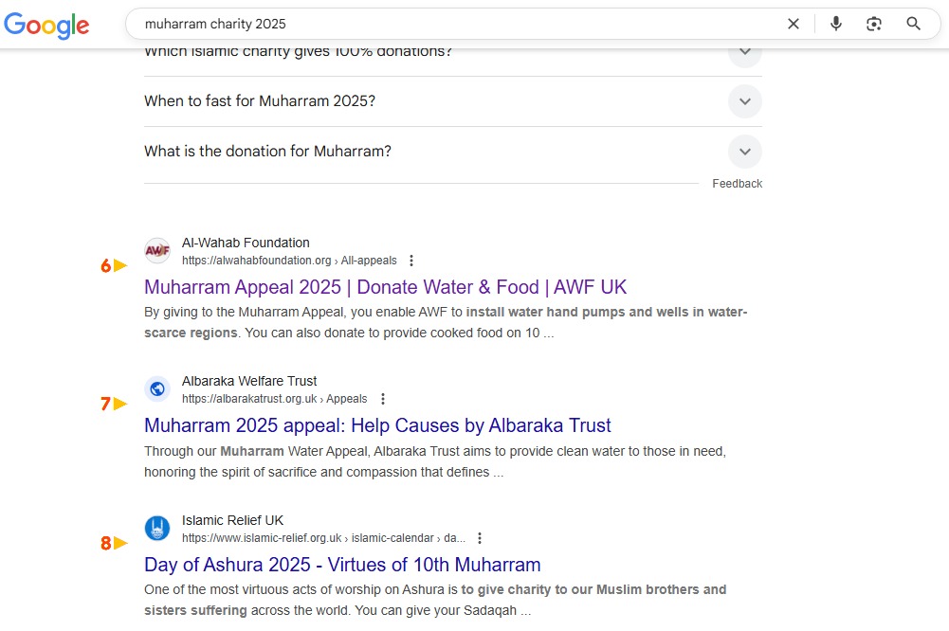Clear the search box text
This screenshot has width=949, height=631.
794,24
